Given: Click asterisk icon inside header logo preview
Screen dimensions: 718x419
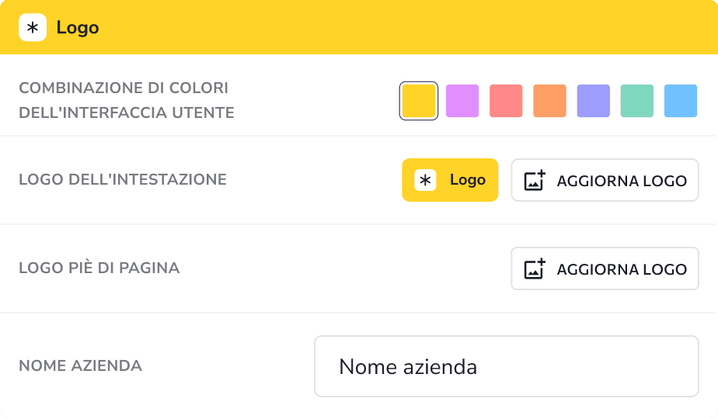Looking at the screenshot, I should [425, 180].
